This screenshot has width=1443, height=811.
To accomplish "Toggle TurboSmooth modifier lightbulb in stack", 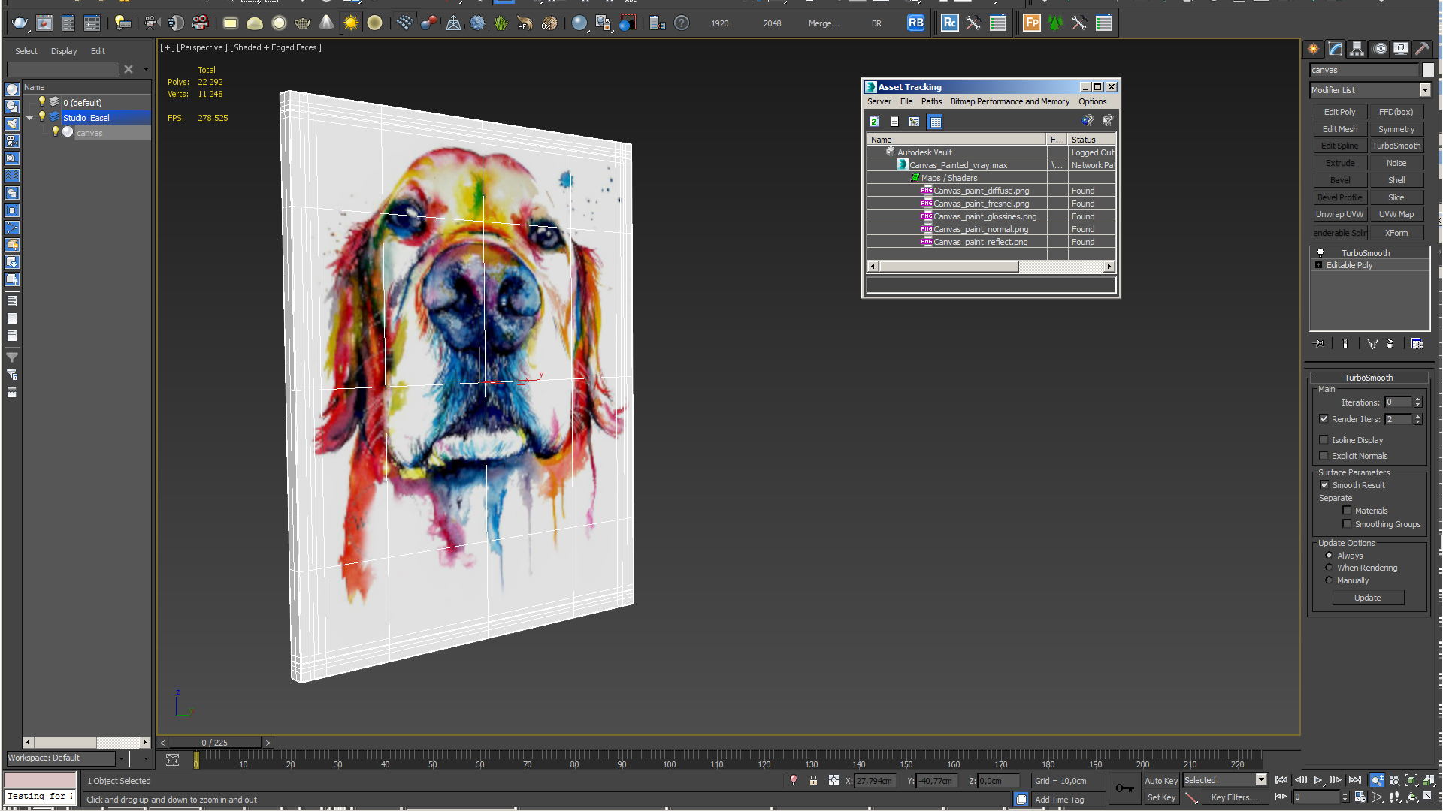I will click(x=1320, y=253).
